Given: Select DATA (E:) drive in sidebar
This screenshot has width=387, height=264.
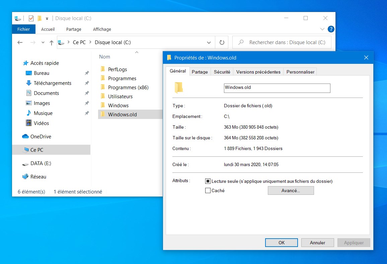Looking at the screenshot, I should coord(41,163).
